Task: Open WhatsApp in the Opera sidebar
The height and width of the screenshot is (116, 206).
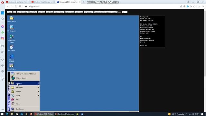Action: pyautogui.click(x=3, y=32)
